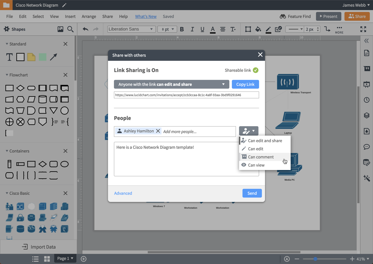Open the link permission dropdown
373x264 pixels.
tap(171, 84)
